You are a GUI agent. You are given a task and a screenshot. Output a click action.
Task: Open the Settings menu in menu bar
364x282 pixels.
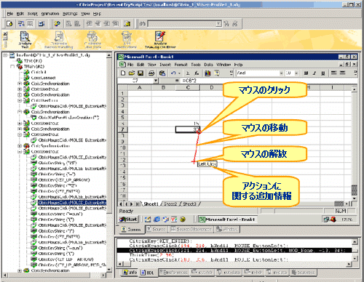pyautogui.click(x=70, y=14)
